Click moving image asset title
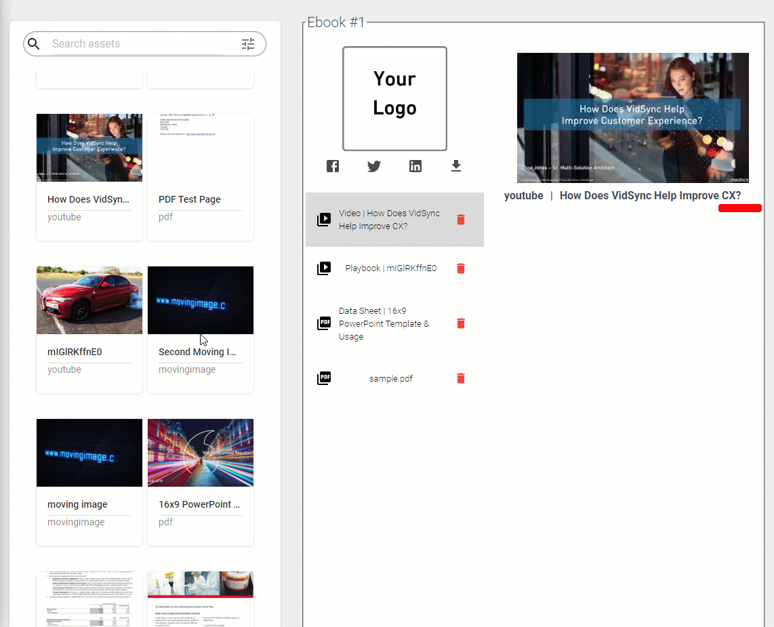This screenshot has height=627, width=774. click(x=77, y=504)
